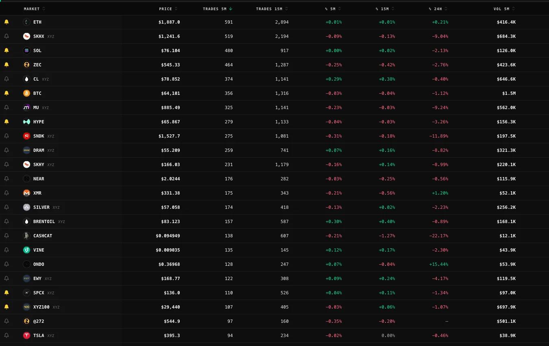This screenshot has width=549, height=346.
Task: Click the +15.44% 24H value
Action: point(438,264)
